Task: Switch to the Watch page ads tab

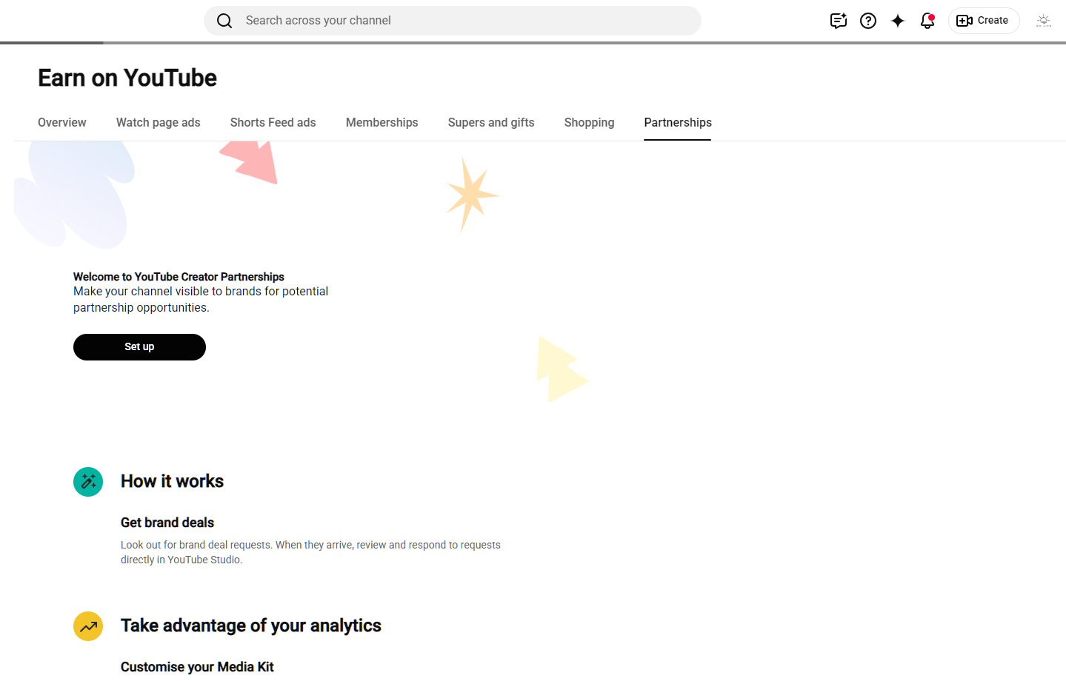Action: (x=159, y=123)
